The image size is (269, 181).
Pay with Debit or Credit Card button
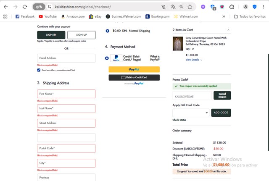coord(134,77)
